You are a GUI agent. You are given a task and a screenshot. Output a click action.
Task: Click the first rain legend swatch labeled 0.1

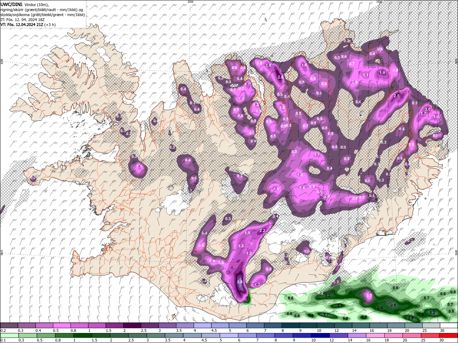click(9, 335)
